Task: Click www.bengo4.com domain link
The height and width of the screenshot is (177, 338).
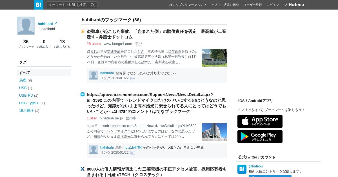Action: [x=118, y=44]
